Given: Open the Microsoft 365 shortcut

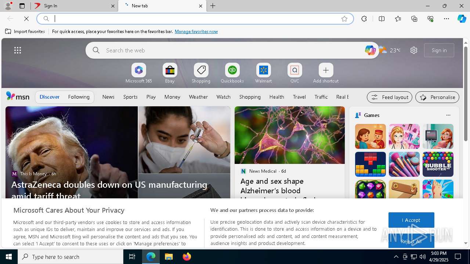Looking at the screenshot, I should point(139,73).
